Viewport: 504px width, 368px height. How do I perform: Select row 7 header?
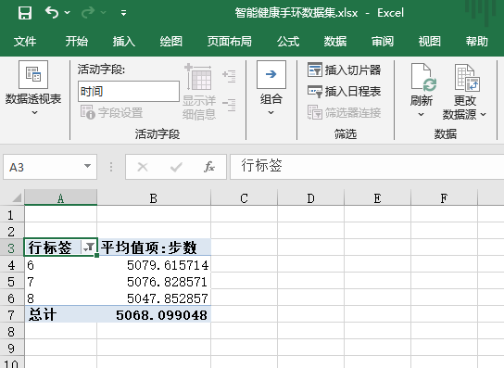11,314
